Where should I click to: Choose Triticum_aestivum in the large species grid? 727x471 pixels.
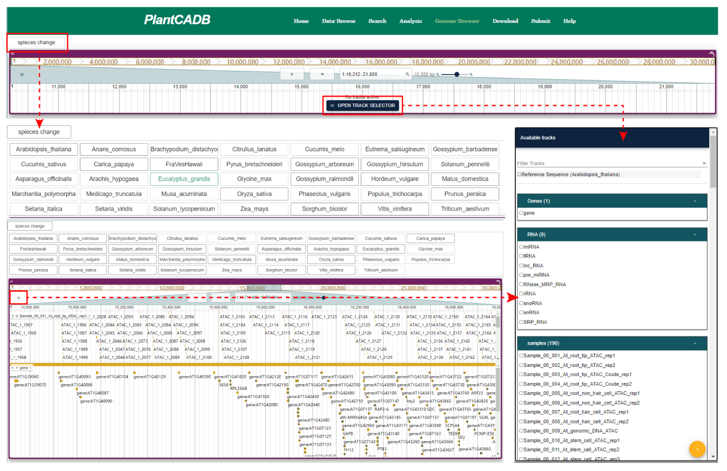click(x=465, y=209)
